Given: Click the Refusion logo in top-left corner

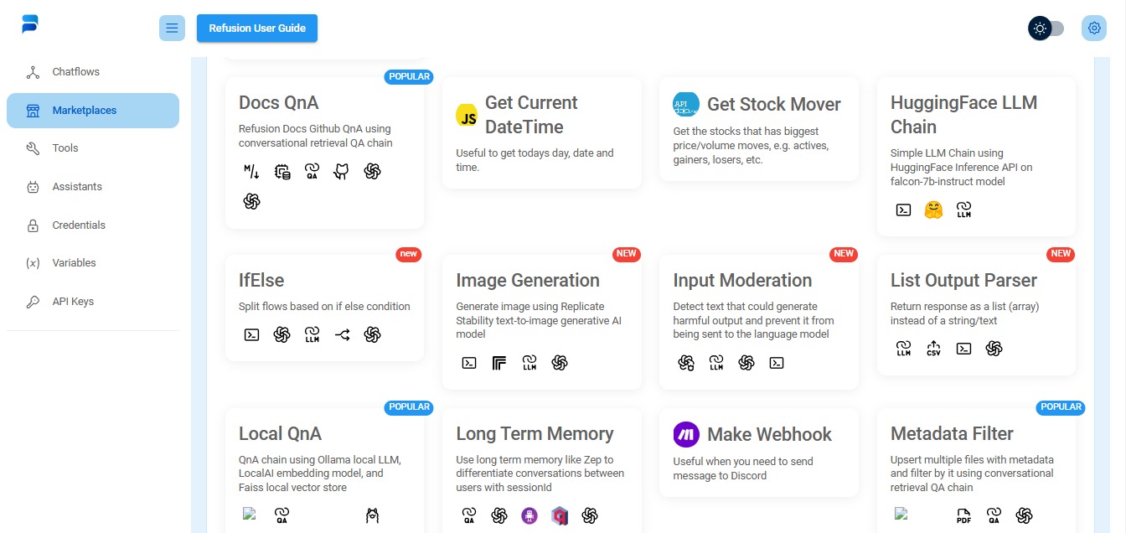Looking at the screenshot, I should (30, 25).
